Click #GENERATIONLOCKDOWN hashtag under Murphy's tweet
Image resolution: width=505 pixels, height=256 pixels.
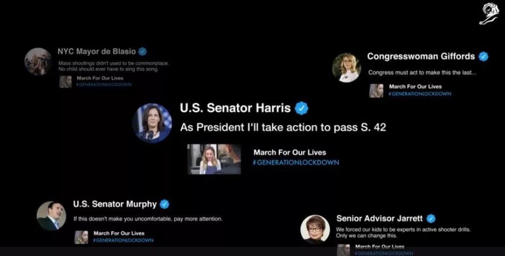(x=123, y=240)
